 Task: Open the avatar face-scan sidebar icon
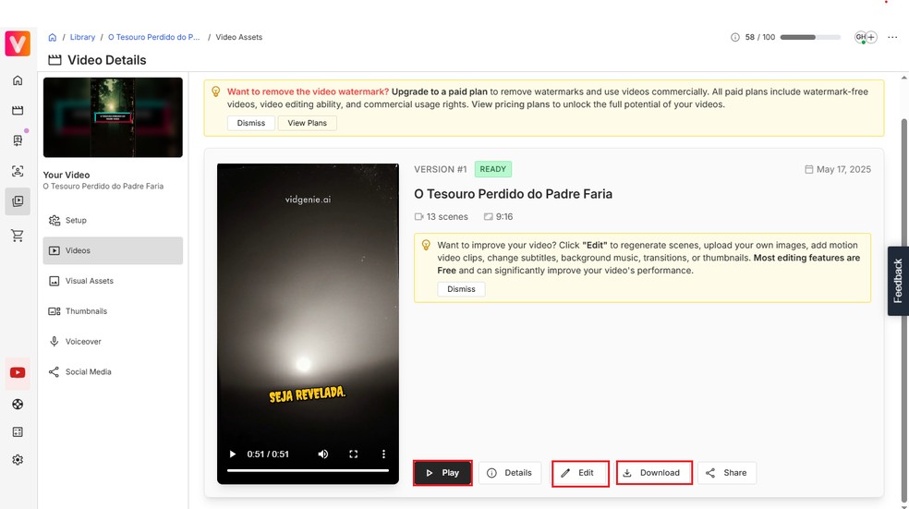point(18,171)
